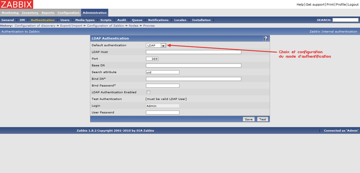The width and height of the screenshot is (360, 173).
Task: Open the Profile link
Action: (341, 4)
